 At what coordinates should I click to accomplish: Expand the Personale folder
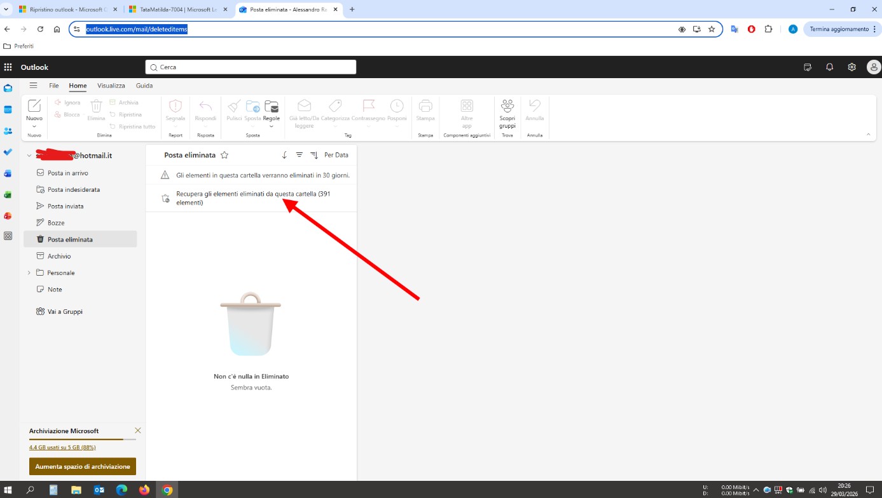pyautogui.click(x=29, y=273)
